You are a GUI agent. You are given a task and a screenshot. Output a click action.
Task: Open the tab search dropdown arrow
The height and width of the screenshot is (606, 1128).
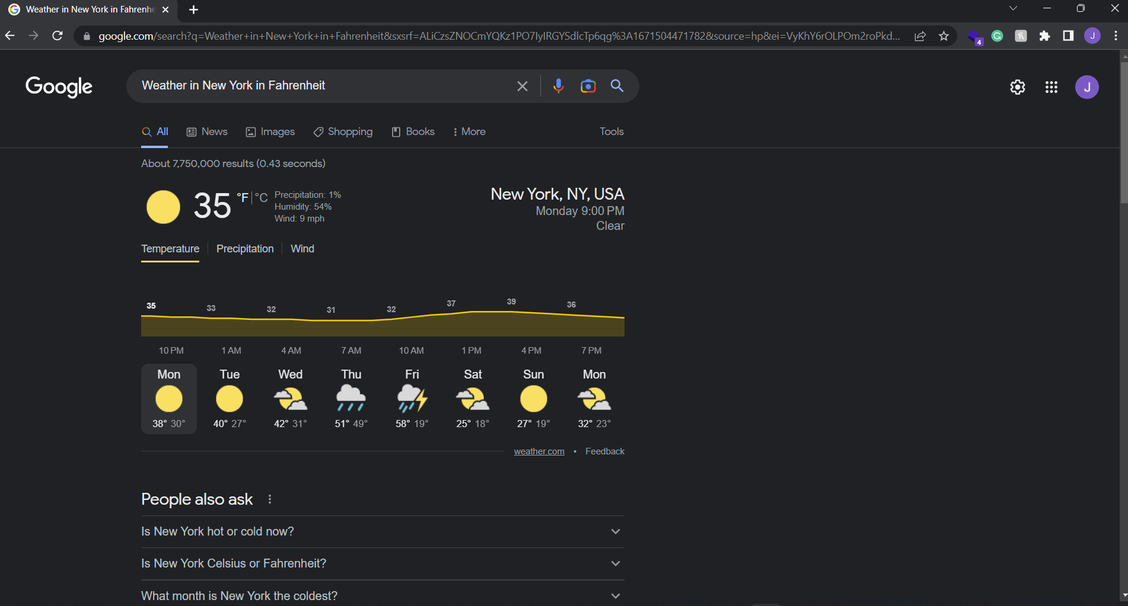[x=1013, y=8]
